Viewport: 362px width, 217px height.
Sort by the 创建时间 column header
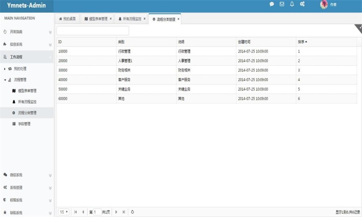click(266, 42)
